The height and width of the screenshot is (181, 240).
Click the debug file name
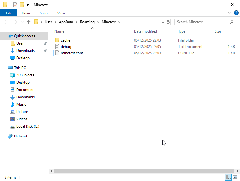pos(66,47)
